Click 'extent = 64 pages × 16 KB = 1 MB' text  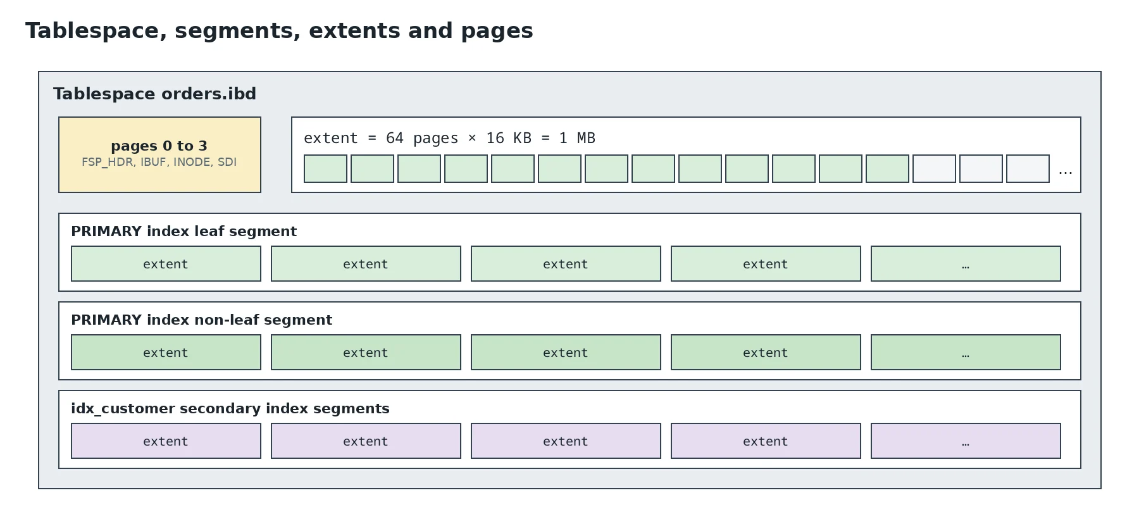click(449, 138)
